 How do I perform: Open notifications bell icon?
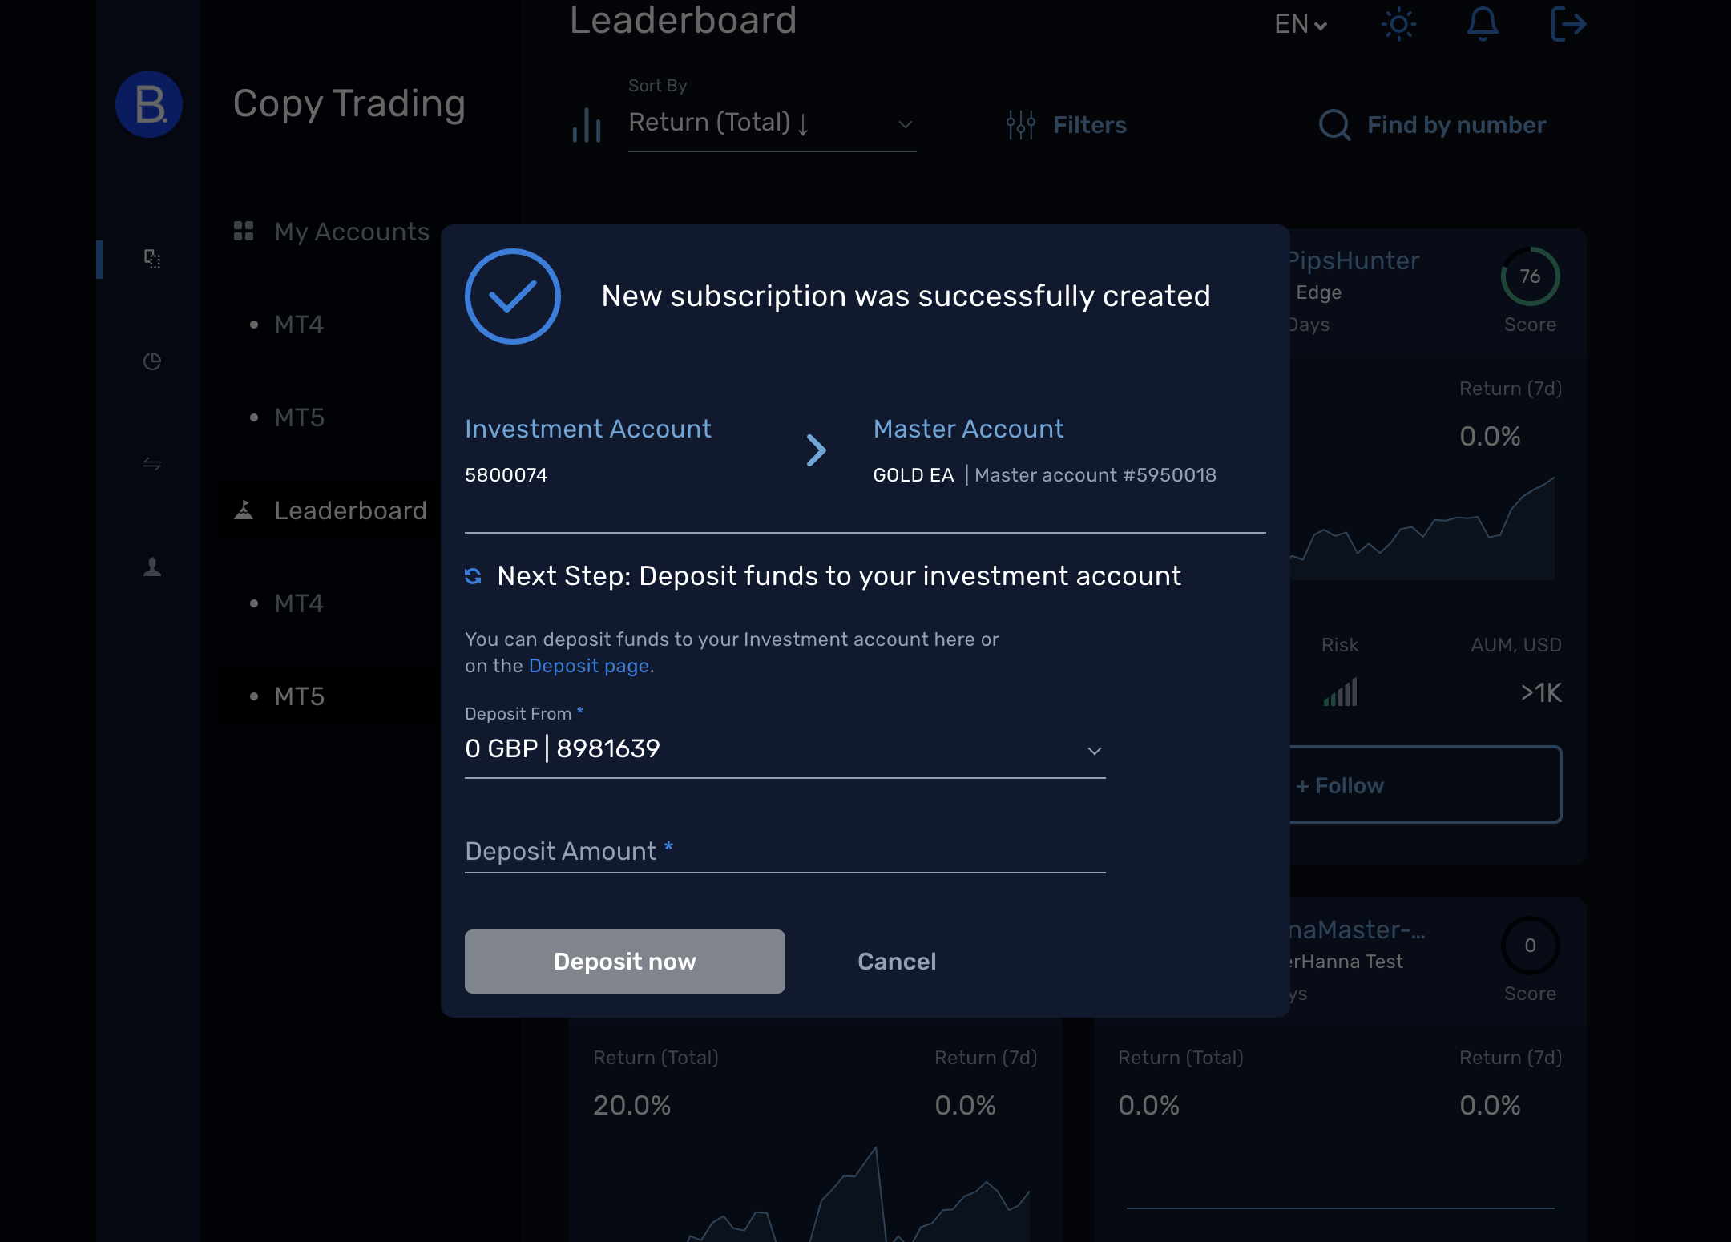[1483, 24]
